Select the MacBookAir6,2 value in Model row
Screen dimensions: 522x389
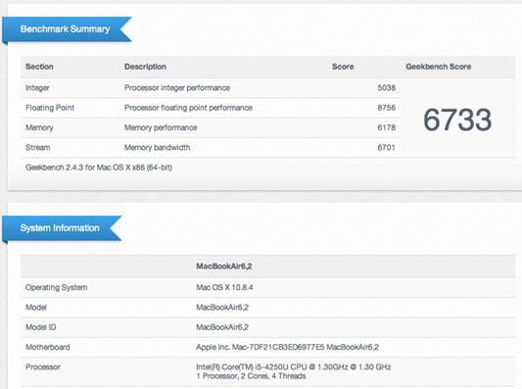(x=222, y=308)
